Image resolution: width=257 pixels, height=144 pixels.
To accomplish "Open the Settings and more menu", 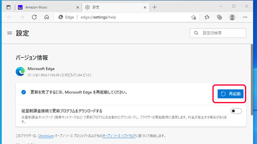I will pyautogui.click(x=245, y=17).
